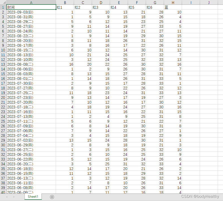The image size is (223, 201).
Task: Click the 红1 header cell
Action: [65, 7]
